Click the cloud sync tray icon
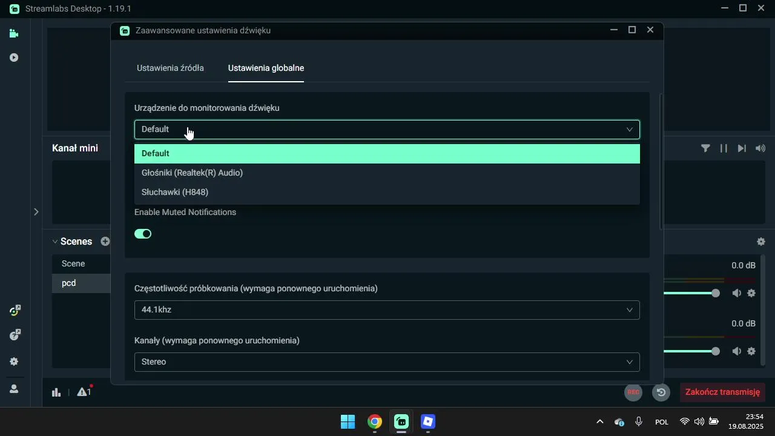This screenshot has height=436, width=775. coord(619,421)
